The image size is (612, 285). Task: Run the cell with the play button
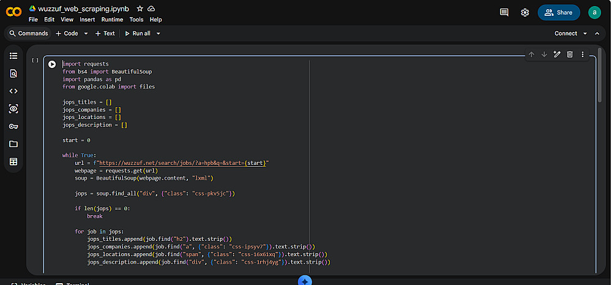[52, 64]
